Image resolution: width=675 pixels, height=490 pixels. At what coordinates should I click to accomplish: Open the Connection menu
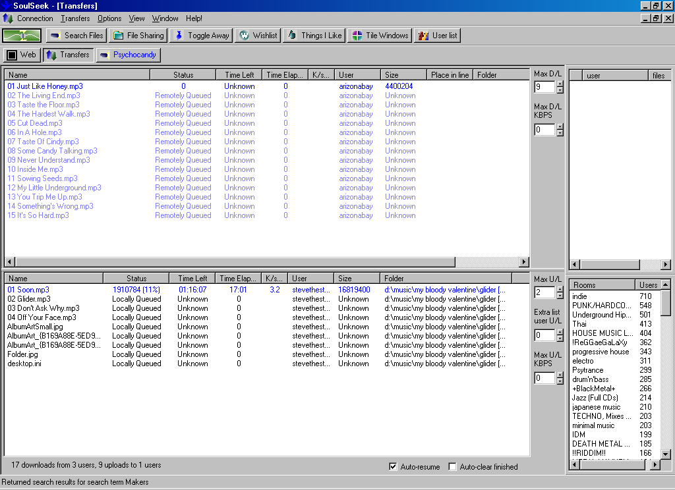point(34,18)
